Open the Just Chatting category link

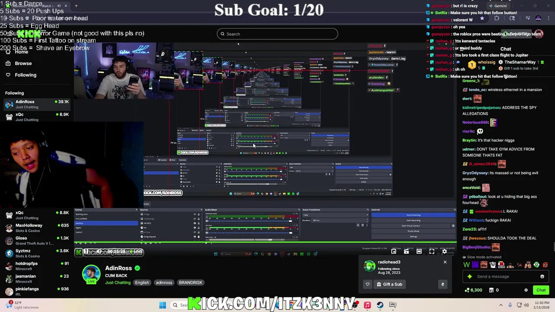[x=118, y=283]
